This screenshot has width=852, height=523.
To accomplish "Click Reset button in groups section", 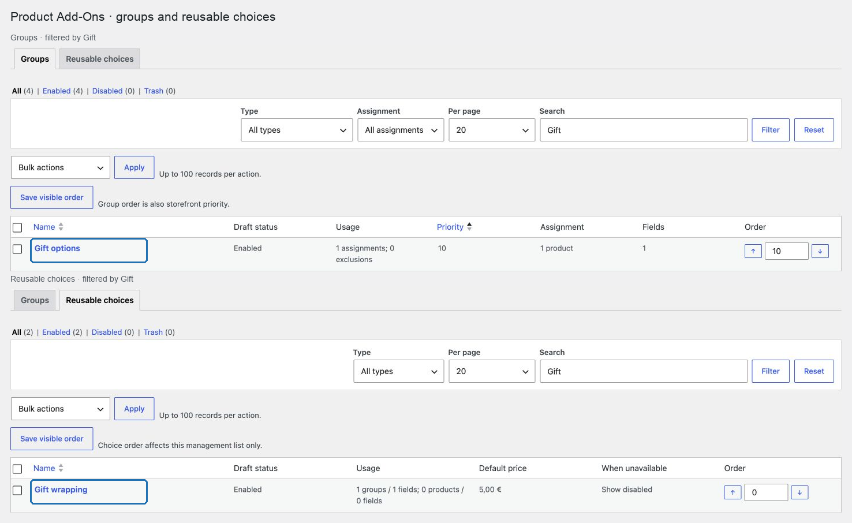I will pyautogui.click(x=814, y=130).
